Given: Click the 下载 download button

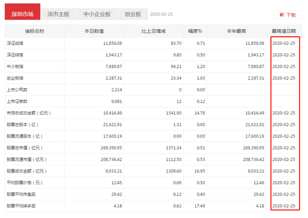Looking at the screenshot, I should (x=288, y=15).
